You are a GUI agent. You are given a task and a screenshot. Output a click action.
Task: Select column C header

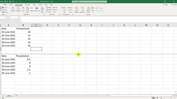point(36,25)
